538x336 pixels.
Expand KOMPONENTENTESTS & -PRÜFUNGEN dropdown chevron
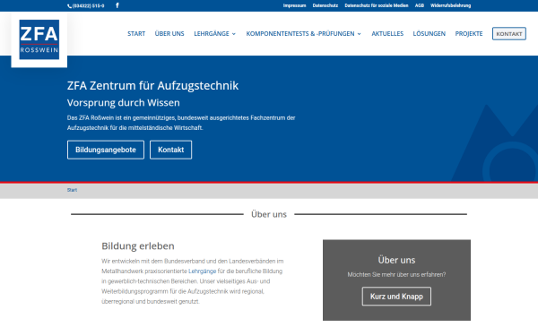coord(360,34)
